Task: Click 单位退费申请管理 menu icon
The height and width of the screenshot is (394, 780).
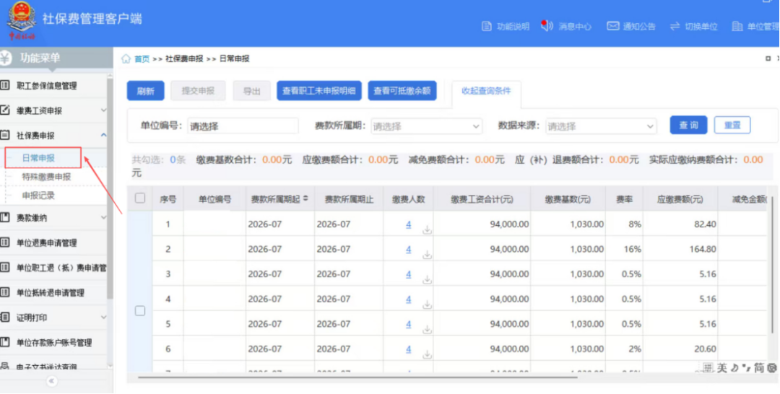Action: coord(5,242)
